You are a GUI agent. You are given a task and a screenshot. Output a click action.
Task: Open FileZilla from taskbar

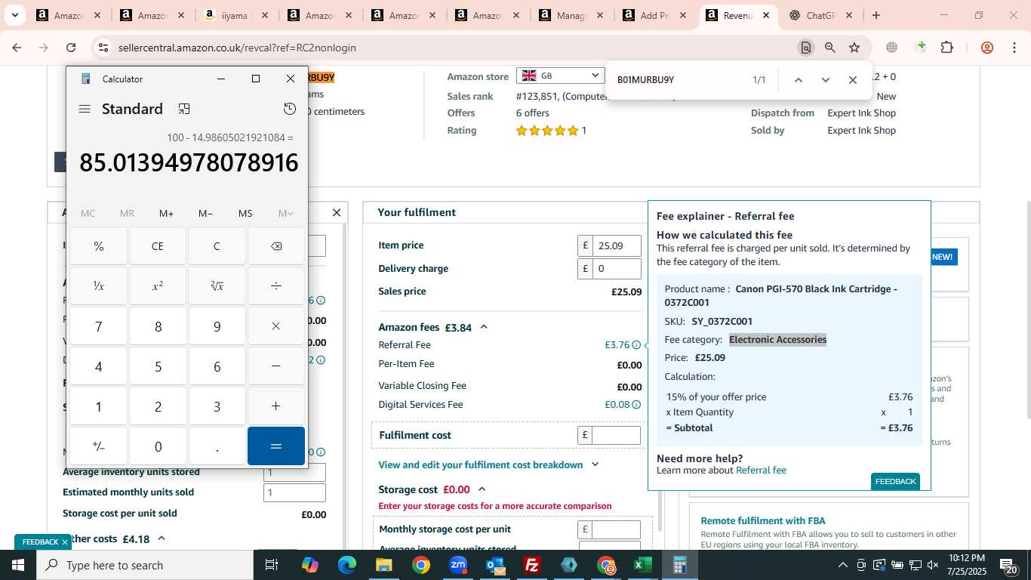pos(532,565)
